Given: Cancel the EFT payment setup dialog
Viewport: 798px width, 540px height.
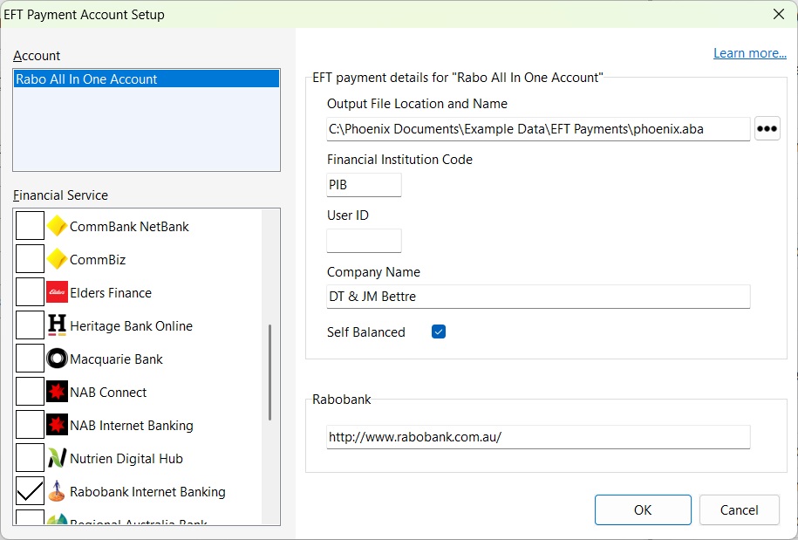Looking at the screenshot, I should [x=739, y=510].
